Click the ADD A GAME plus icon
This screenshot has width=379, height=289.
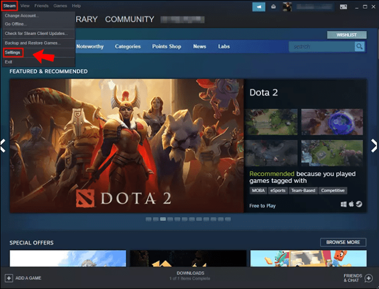(x=9, y=278)
